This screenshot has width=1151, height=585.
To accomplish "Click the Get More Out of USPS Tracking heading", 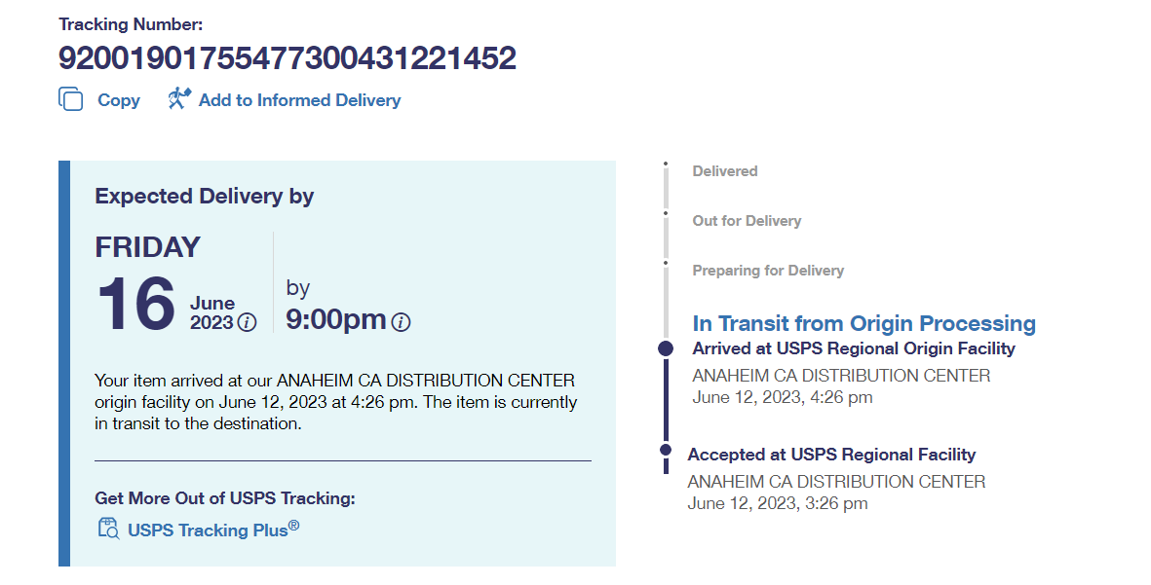I will 225,498.
